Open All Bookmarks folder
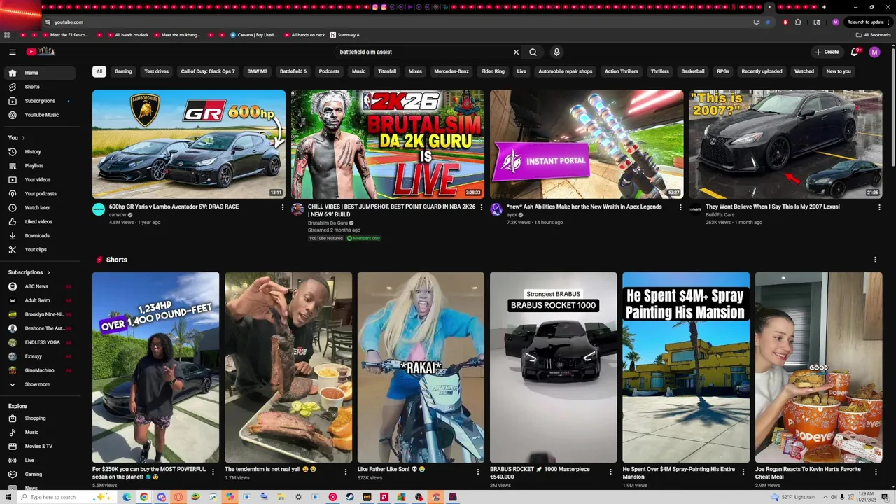 tap(874, 34)
